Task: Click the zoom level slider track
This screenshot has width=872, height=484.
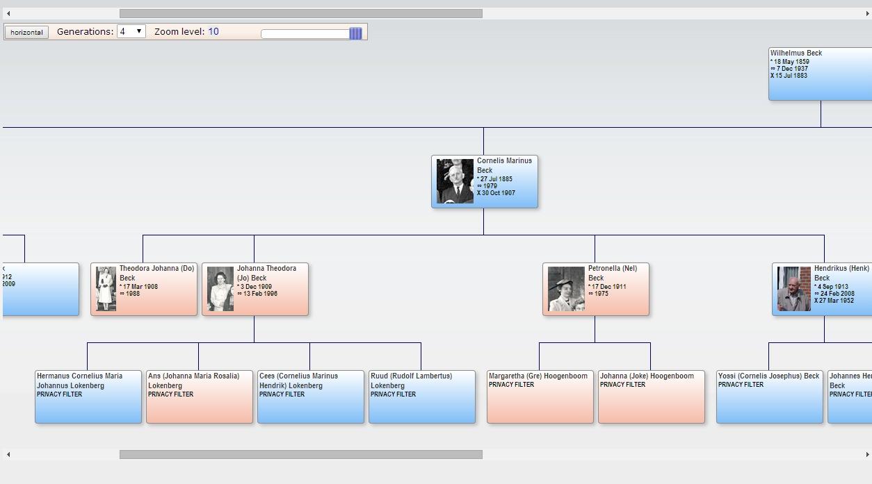Action: [312, 33]
